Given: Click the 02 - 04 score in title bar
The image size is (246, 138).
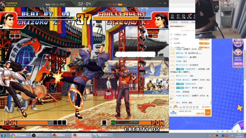Looking at the screenshot, I should pos(84,4).
